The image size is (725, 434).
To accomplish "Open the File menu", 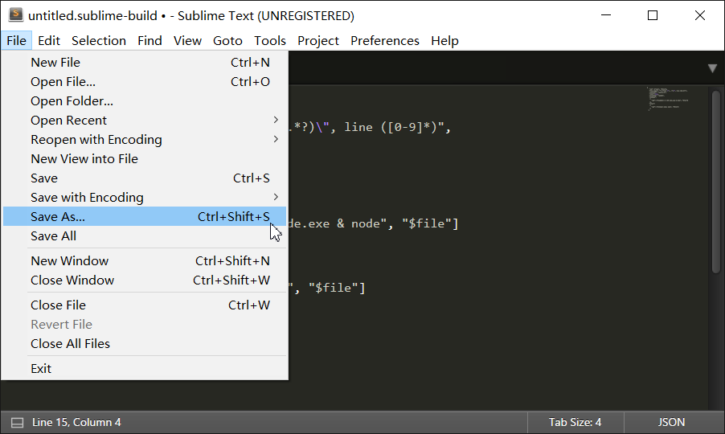I will (16, 41).
